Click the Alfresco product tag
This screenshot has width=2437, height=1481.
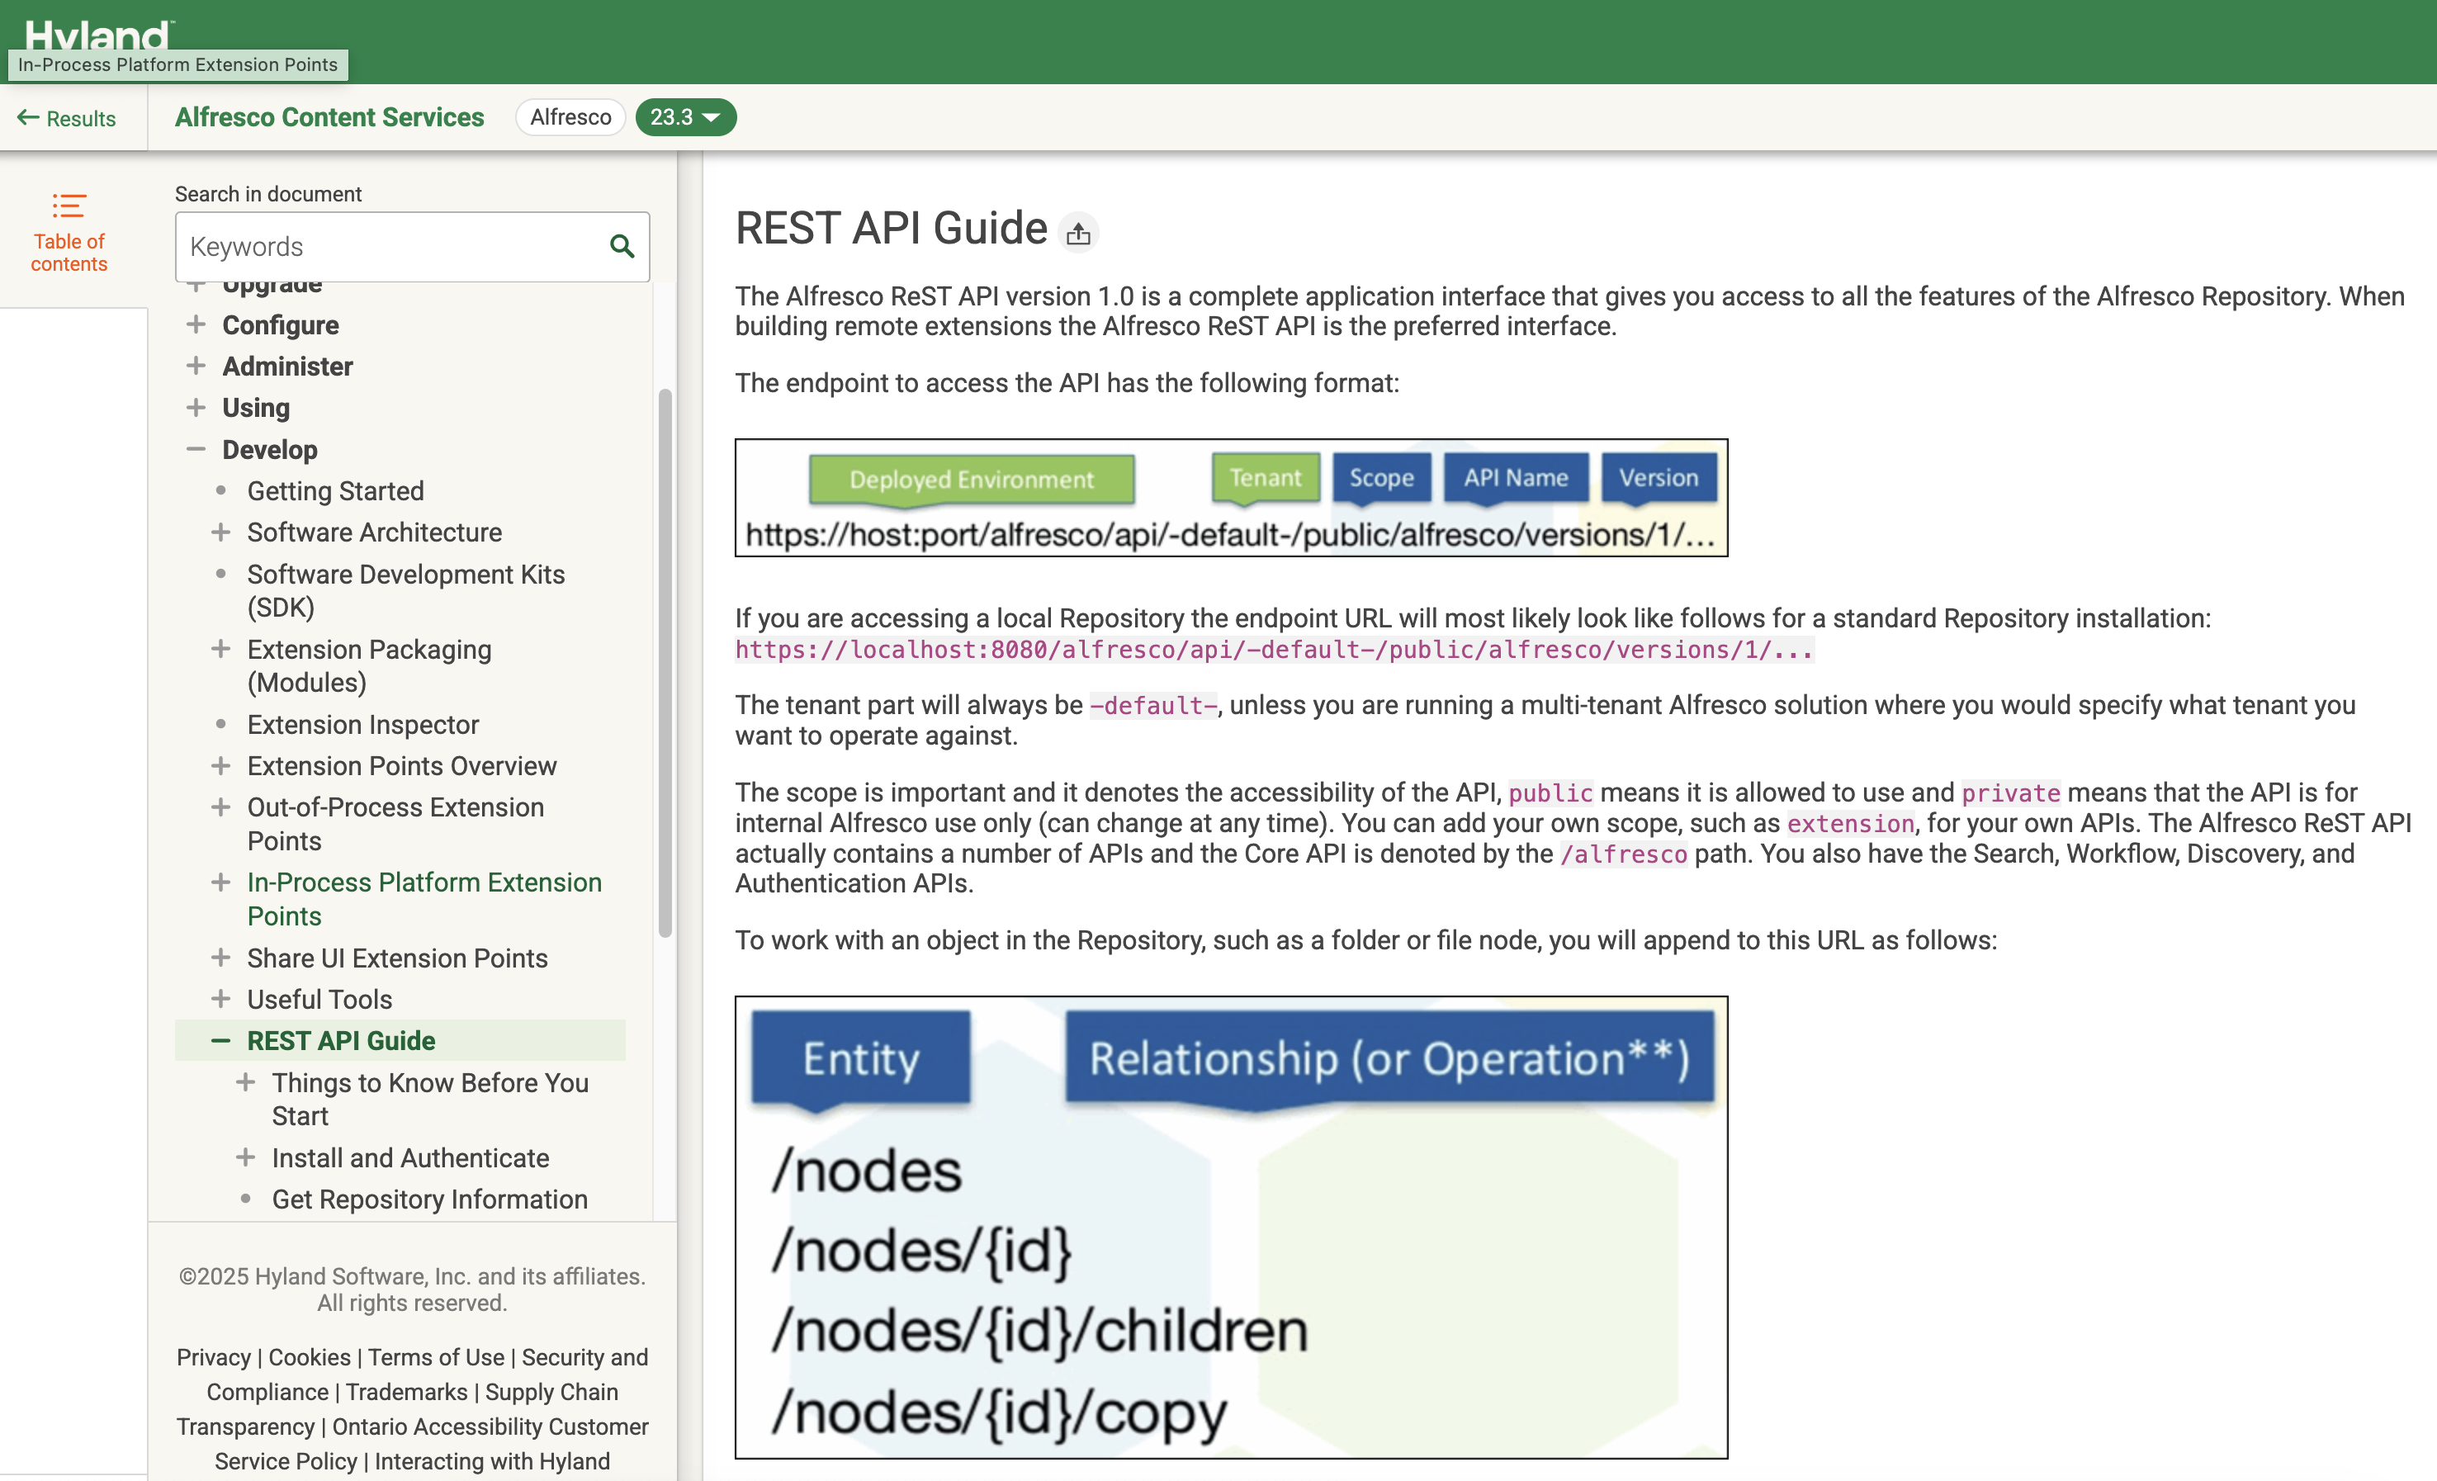(x=570, y=116)
